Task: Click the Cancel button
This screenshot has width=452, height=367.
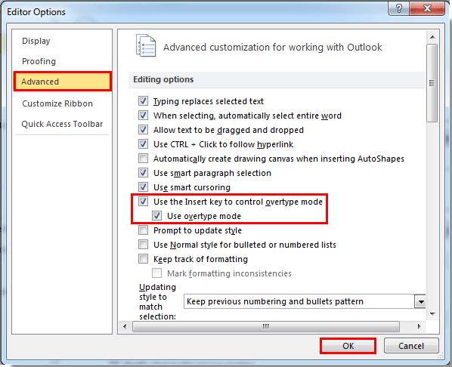Action: point(411,346)
